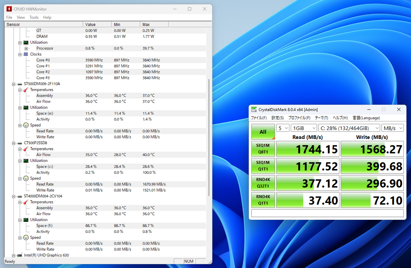Viewport: 411px width, 268px height.
Task: Open the test size dropdown showing 1GiB
Action: tap(304, 128)
